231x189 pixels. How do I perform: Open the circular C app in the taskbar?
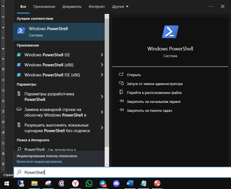pos(62,184)
